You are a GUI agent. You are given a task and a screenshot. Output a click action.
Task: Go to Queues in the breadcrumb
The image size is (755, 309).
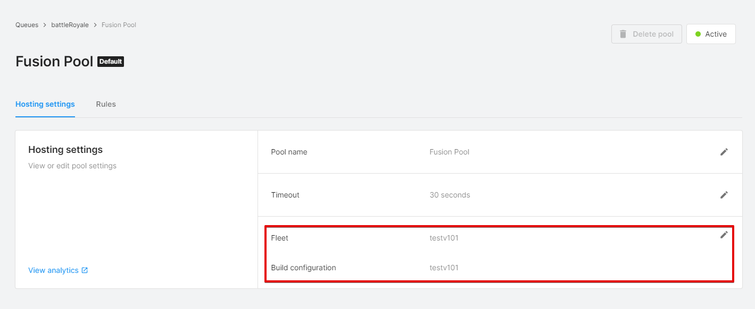point(27,25)
